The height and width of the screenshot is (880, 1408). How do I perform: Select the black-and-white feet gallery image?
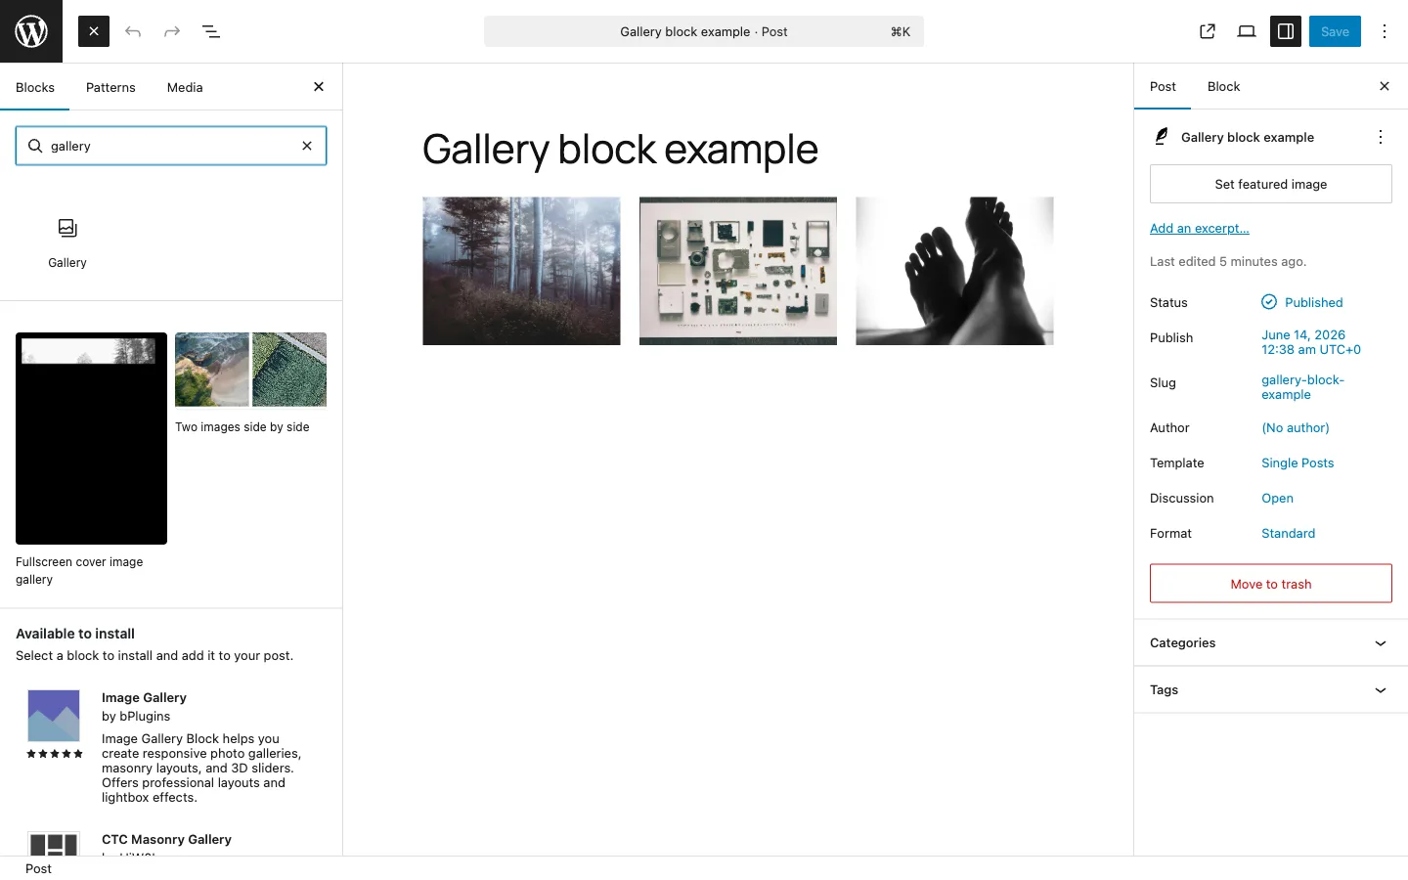[x=954, y=271]
